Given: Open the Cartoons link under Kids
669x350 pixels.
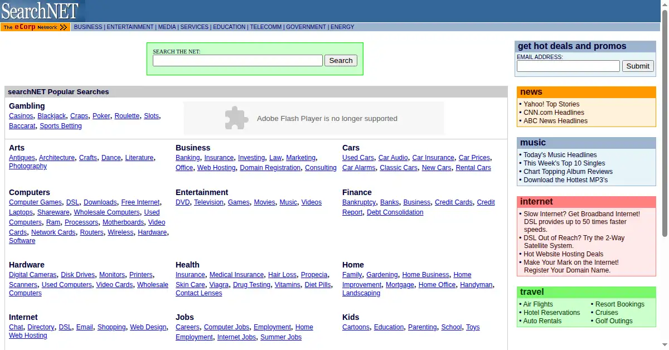Looking at the screenshot, I should click(356, 327).
